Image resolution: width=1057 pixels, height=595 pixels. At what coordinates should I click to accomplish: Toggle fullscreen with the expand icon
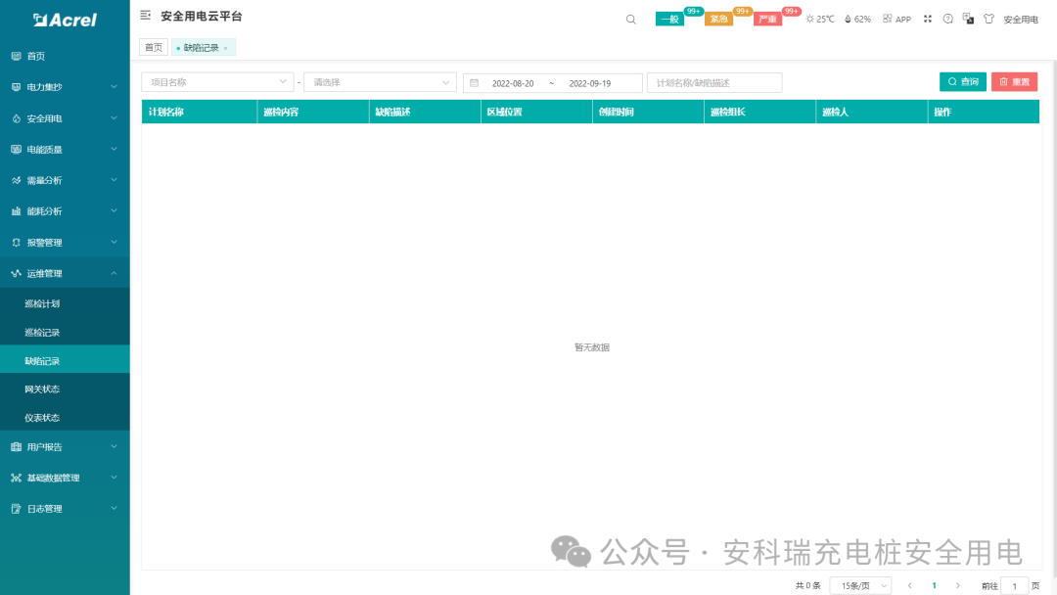point(928,19)
